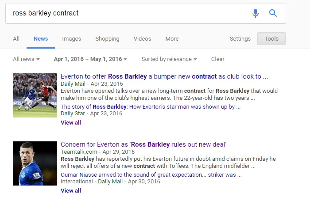Open Everton bumper new contract headline
Image resolution: width=310 pixels, height=201 pixels.
pos(164,76)
